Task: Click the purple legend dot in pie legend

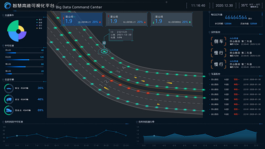Action: point(37,25)
